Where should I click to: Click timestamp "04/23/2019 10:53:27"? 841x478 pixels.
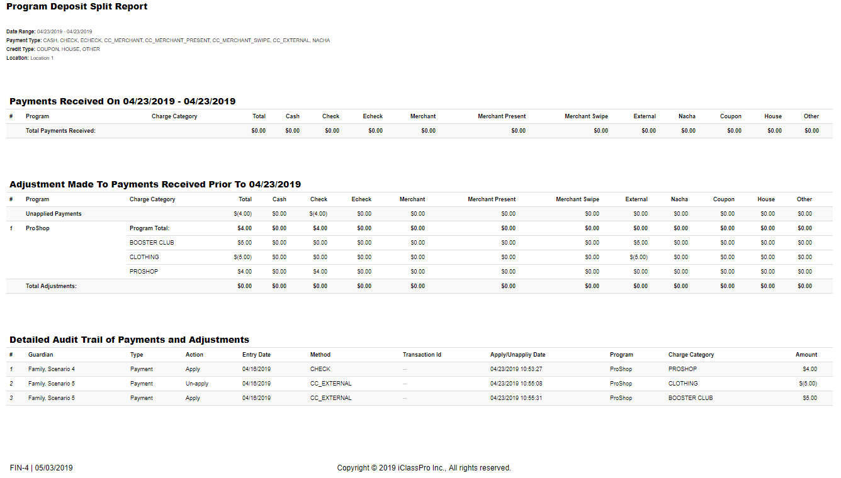point(516,369)
